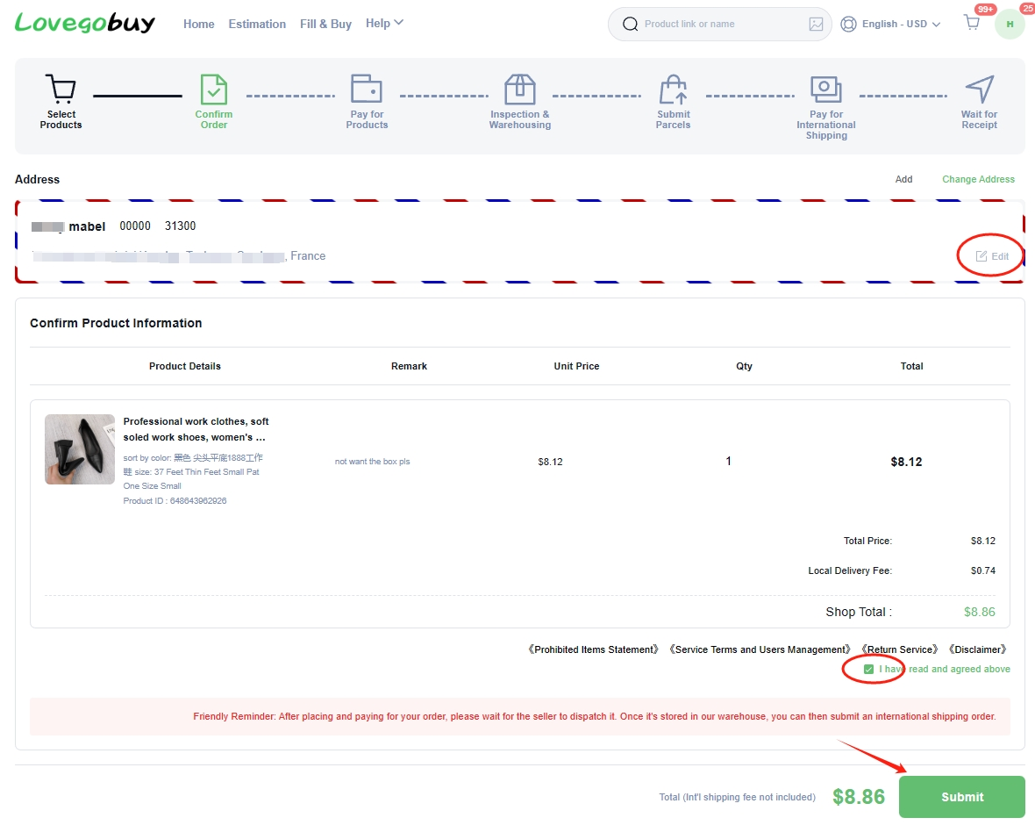Click the Pay for International Shipping icon

tap(825, 89)
